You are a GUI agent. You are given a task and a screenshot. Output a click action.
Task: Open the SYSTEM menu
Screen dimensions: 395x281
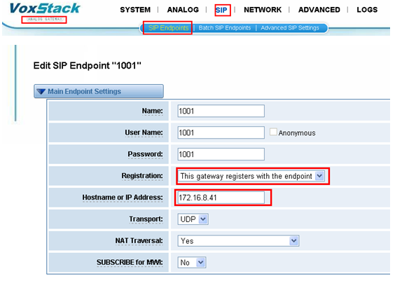point(135,10)
